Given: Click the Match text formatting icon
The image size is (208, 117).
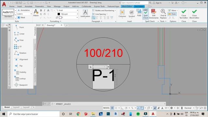Looking at the screenshot, I should click(x=36, y=13).
